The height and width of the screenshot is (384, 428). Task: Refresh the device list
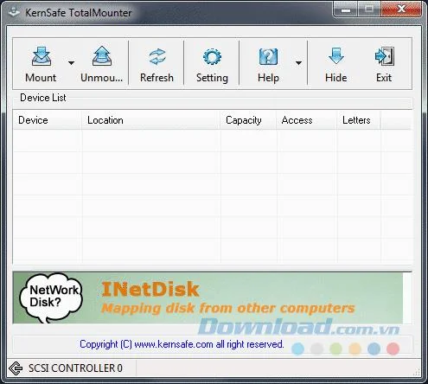157,56
